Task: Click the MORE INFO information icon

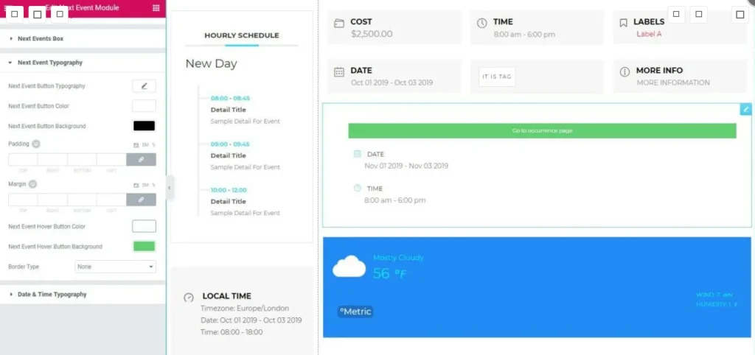Action: pos(624,72)
